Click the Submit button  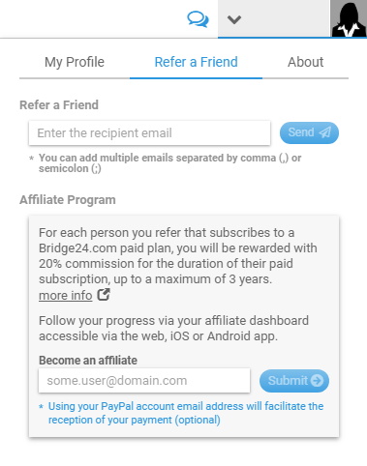294,381
